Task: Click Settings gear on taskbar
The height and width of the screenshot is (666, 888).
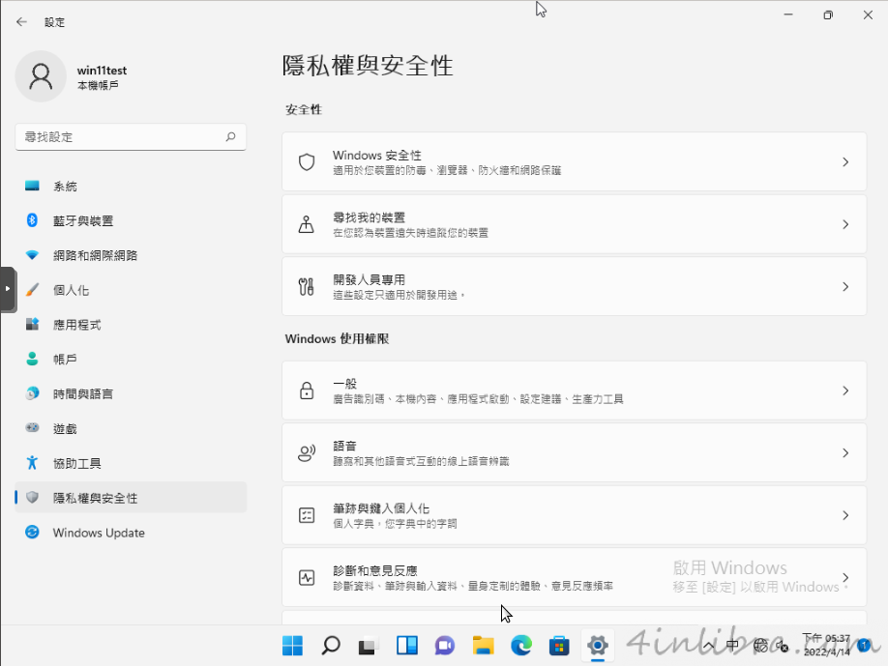Action: [598, 645]
